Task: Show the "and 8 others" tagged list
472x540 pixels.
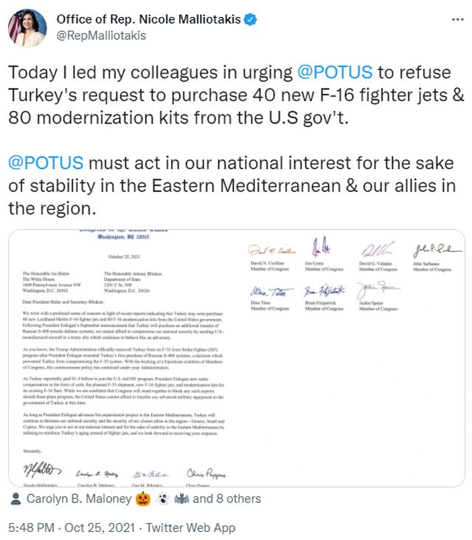Action: 226,499
